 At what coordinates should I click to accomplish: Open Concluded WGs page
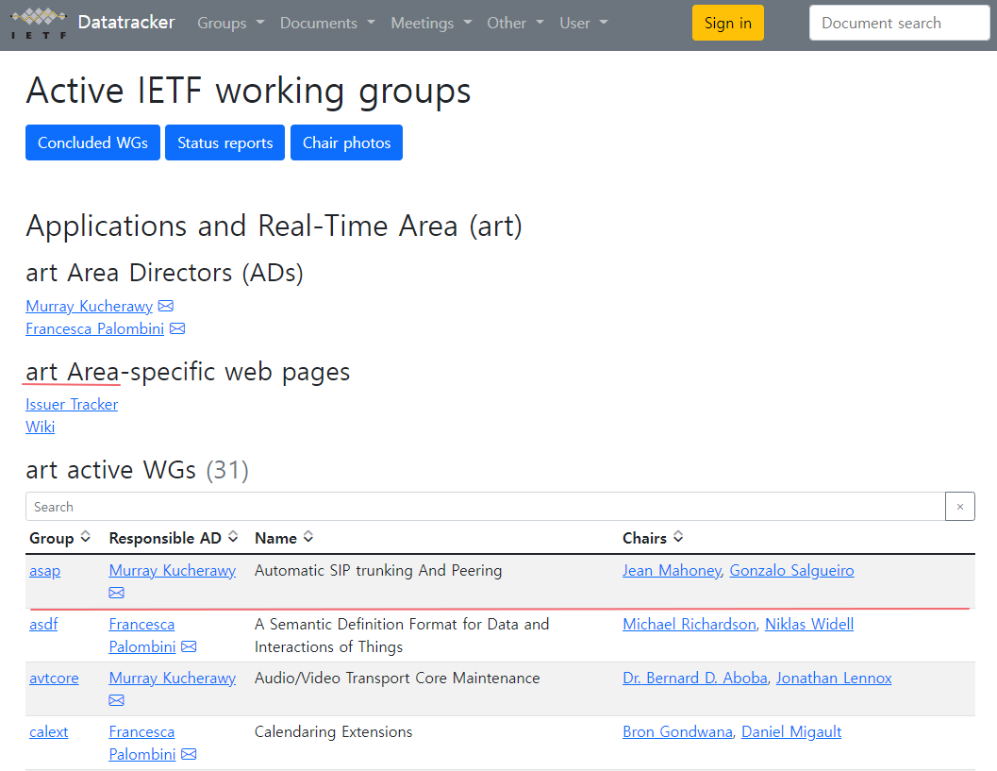coord(92,142)
